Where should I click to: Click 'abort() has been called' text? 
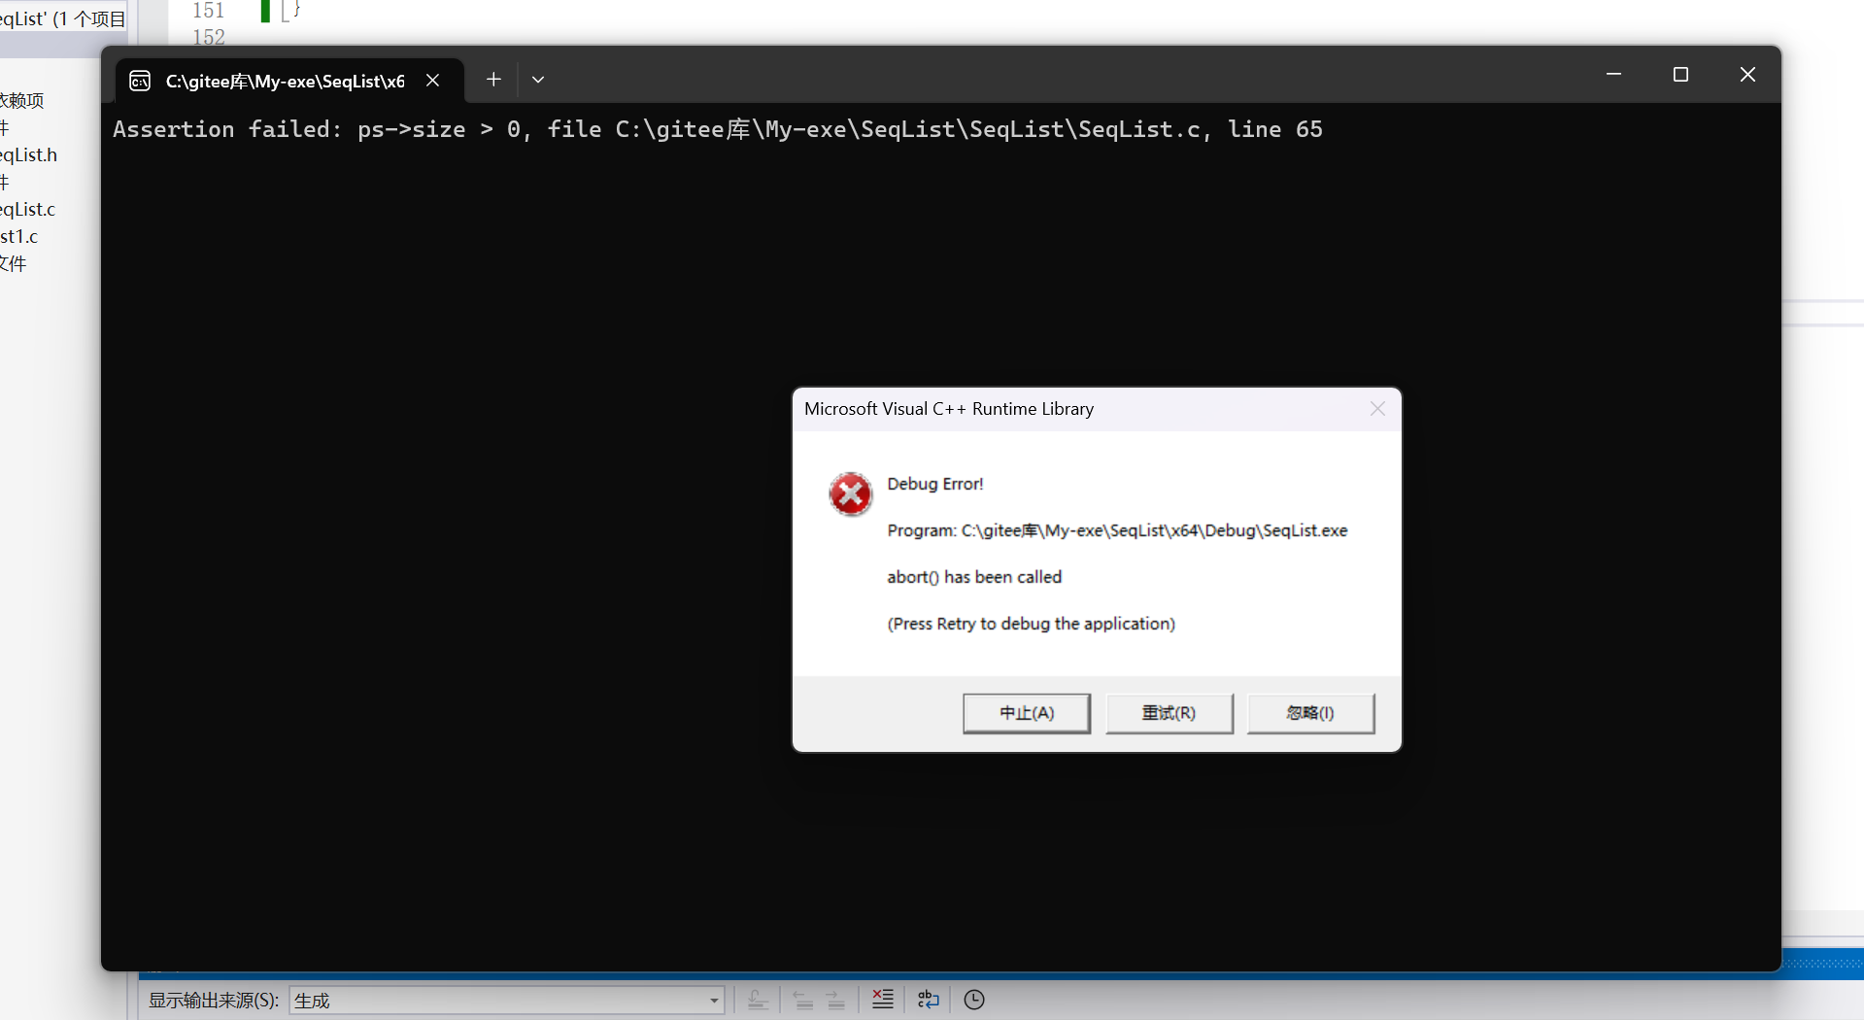[x=974, y=577]
